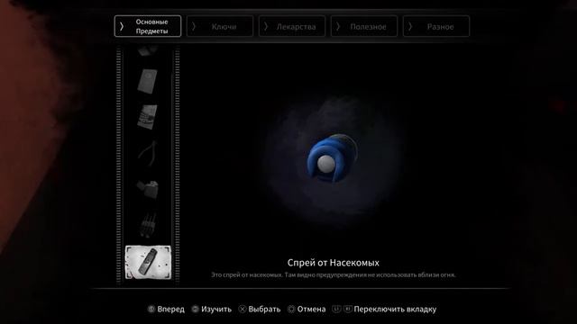The width and height of the screenshot is (577, 324).
Task: Select the highlighted spray can thumbnail
Action: (x=148, y=262)
